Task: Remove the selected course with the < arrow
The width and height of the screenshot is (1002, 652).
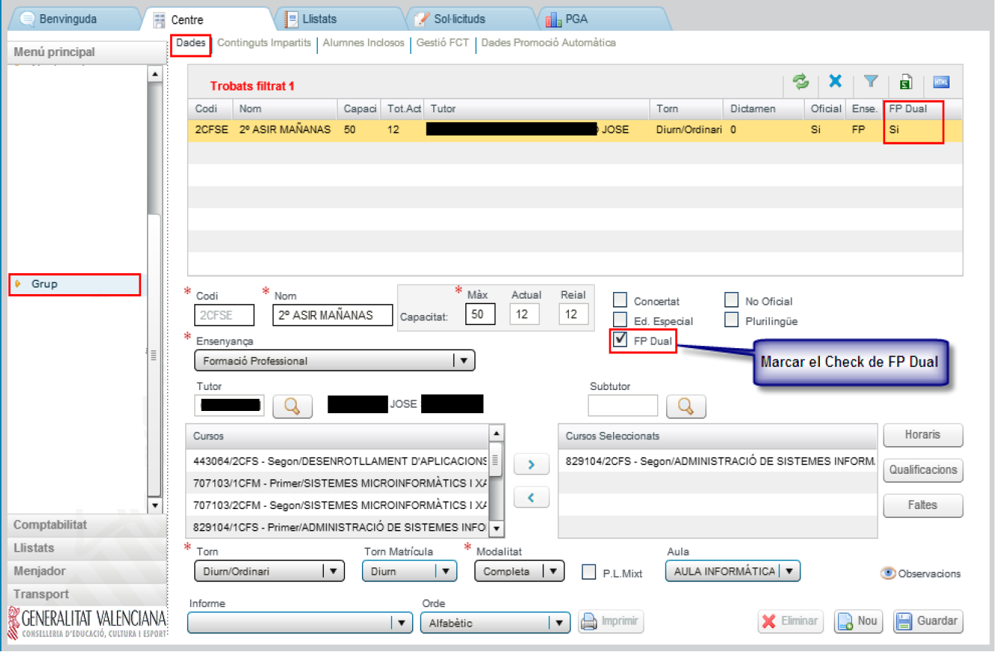Action: [531, 496]
